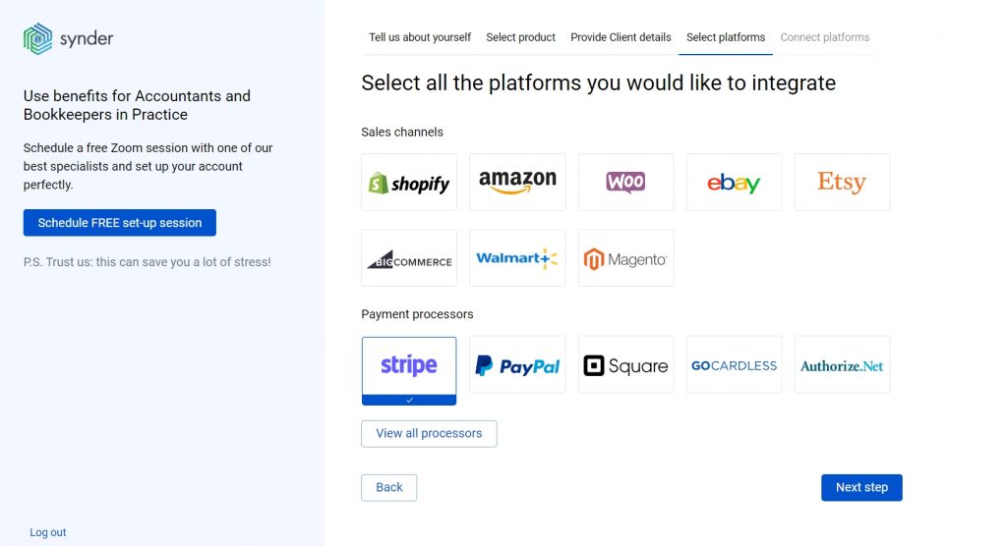This screenshot has height=546, width=1007.
Task: Choose the BigCommerce tile
Action: 409,258
